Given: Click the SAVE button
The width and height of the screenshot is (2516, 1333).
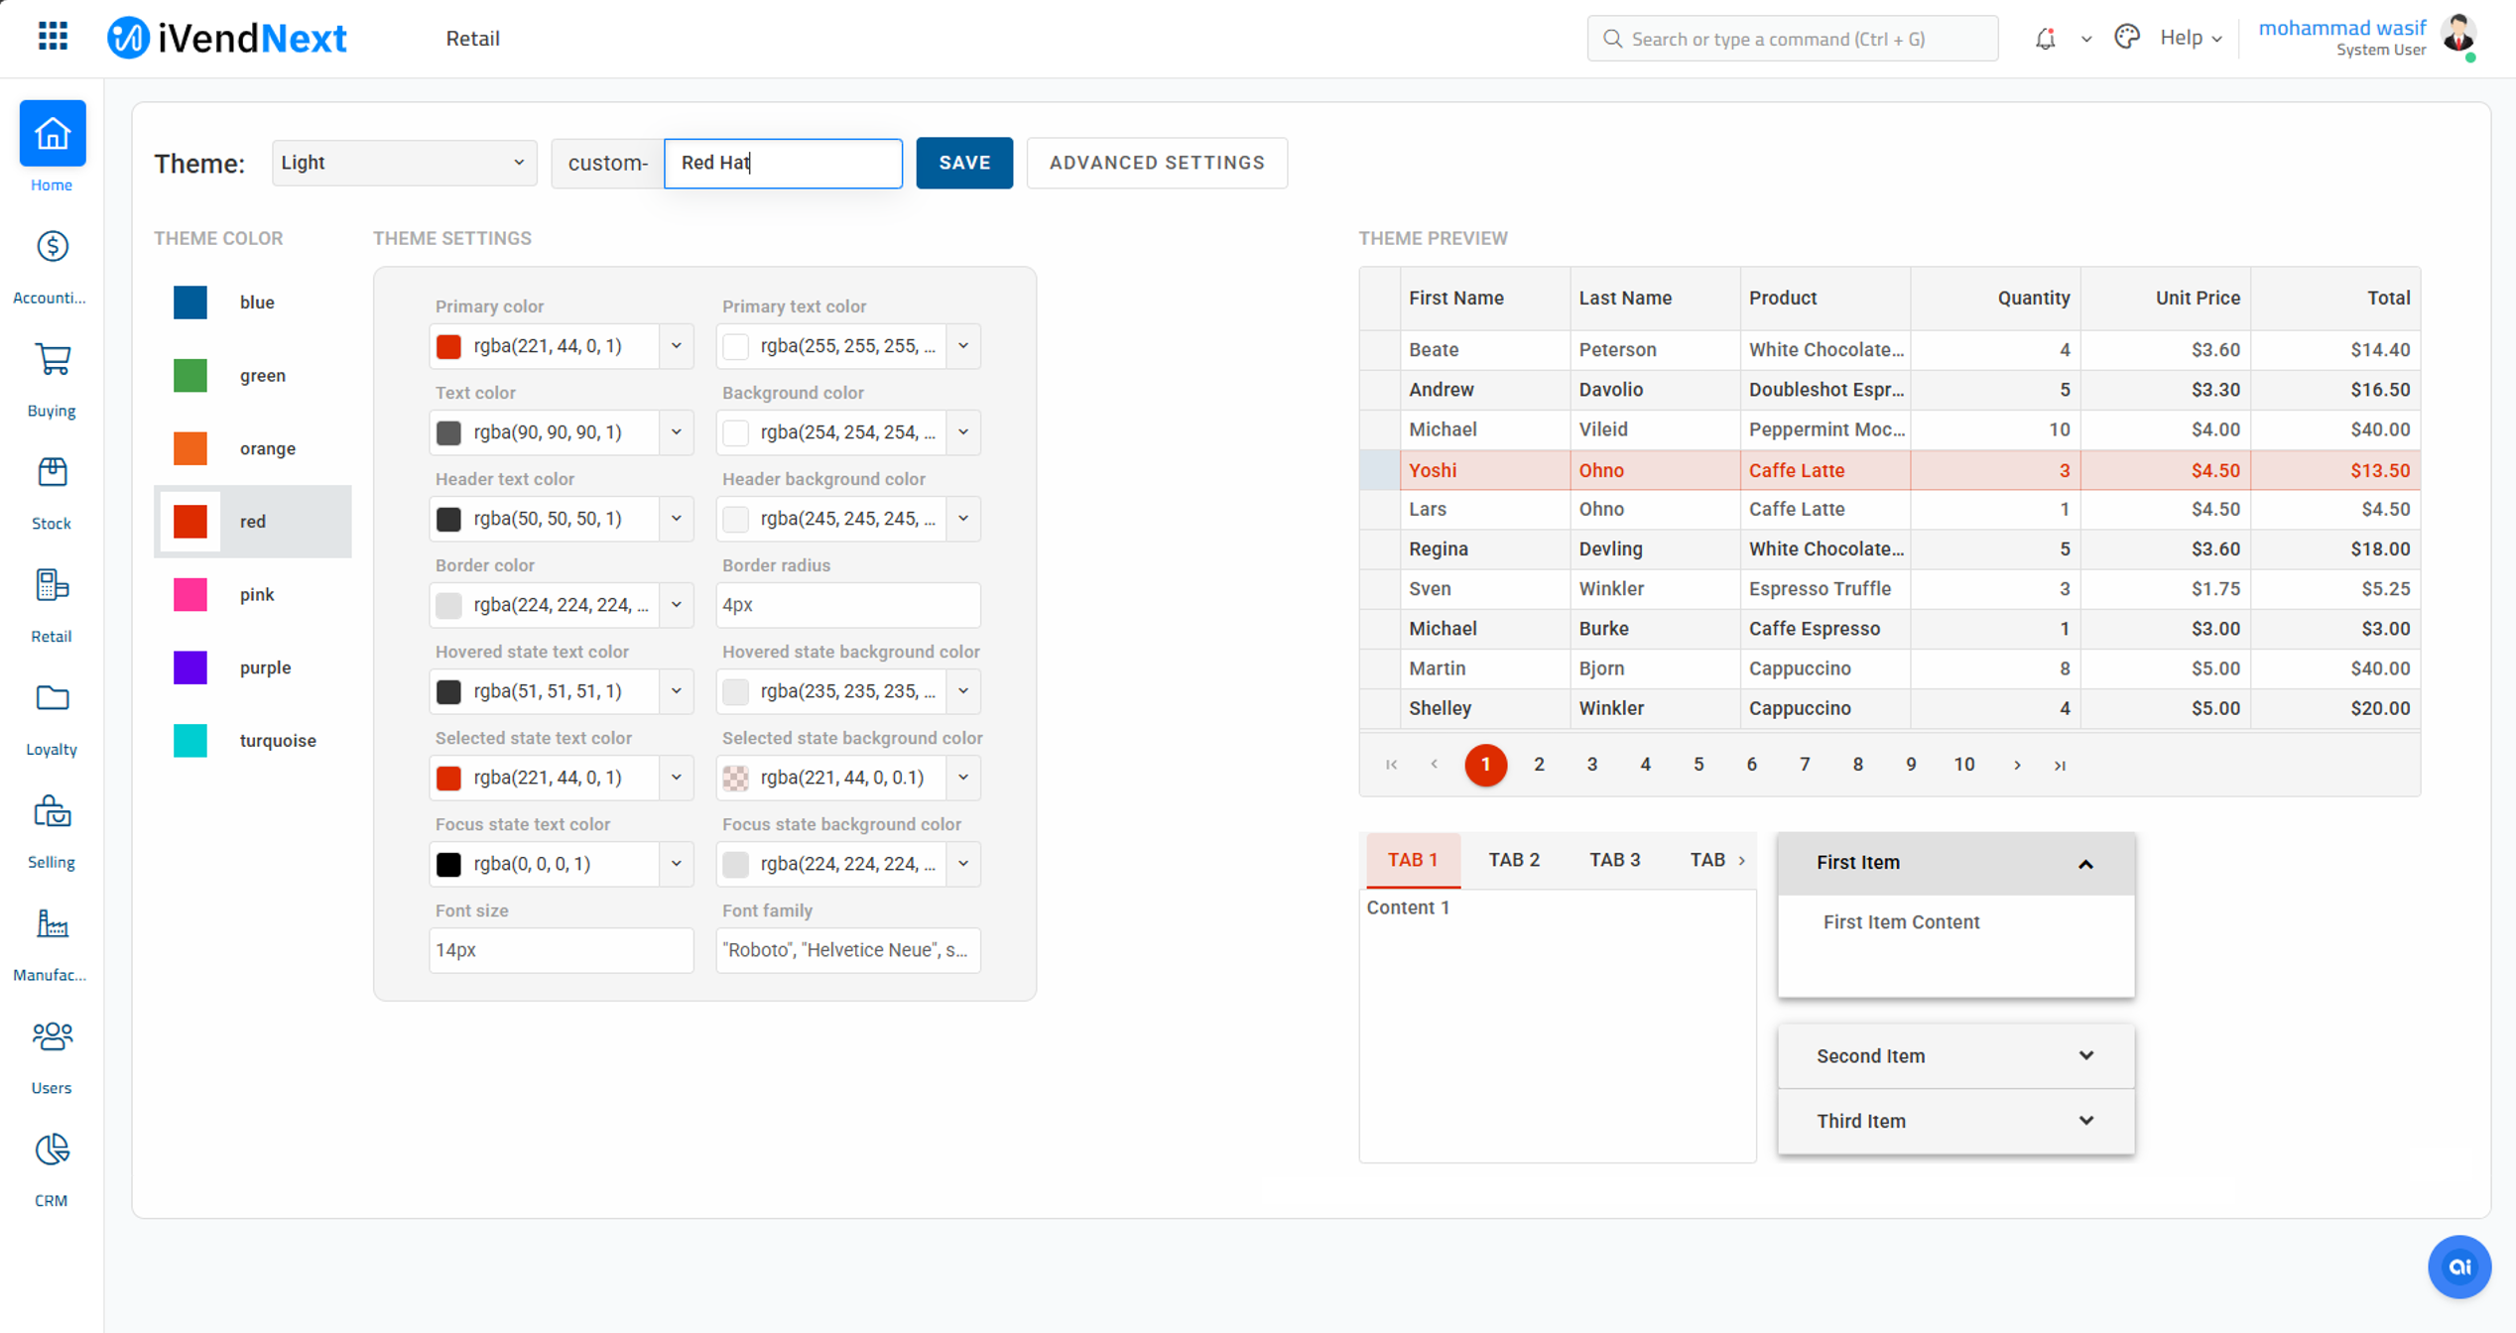Looking at the screenshot, I should [x=963, y=163].
